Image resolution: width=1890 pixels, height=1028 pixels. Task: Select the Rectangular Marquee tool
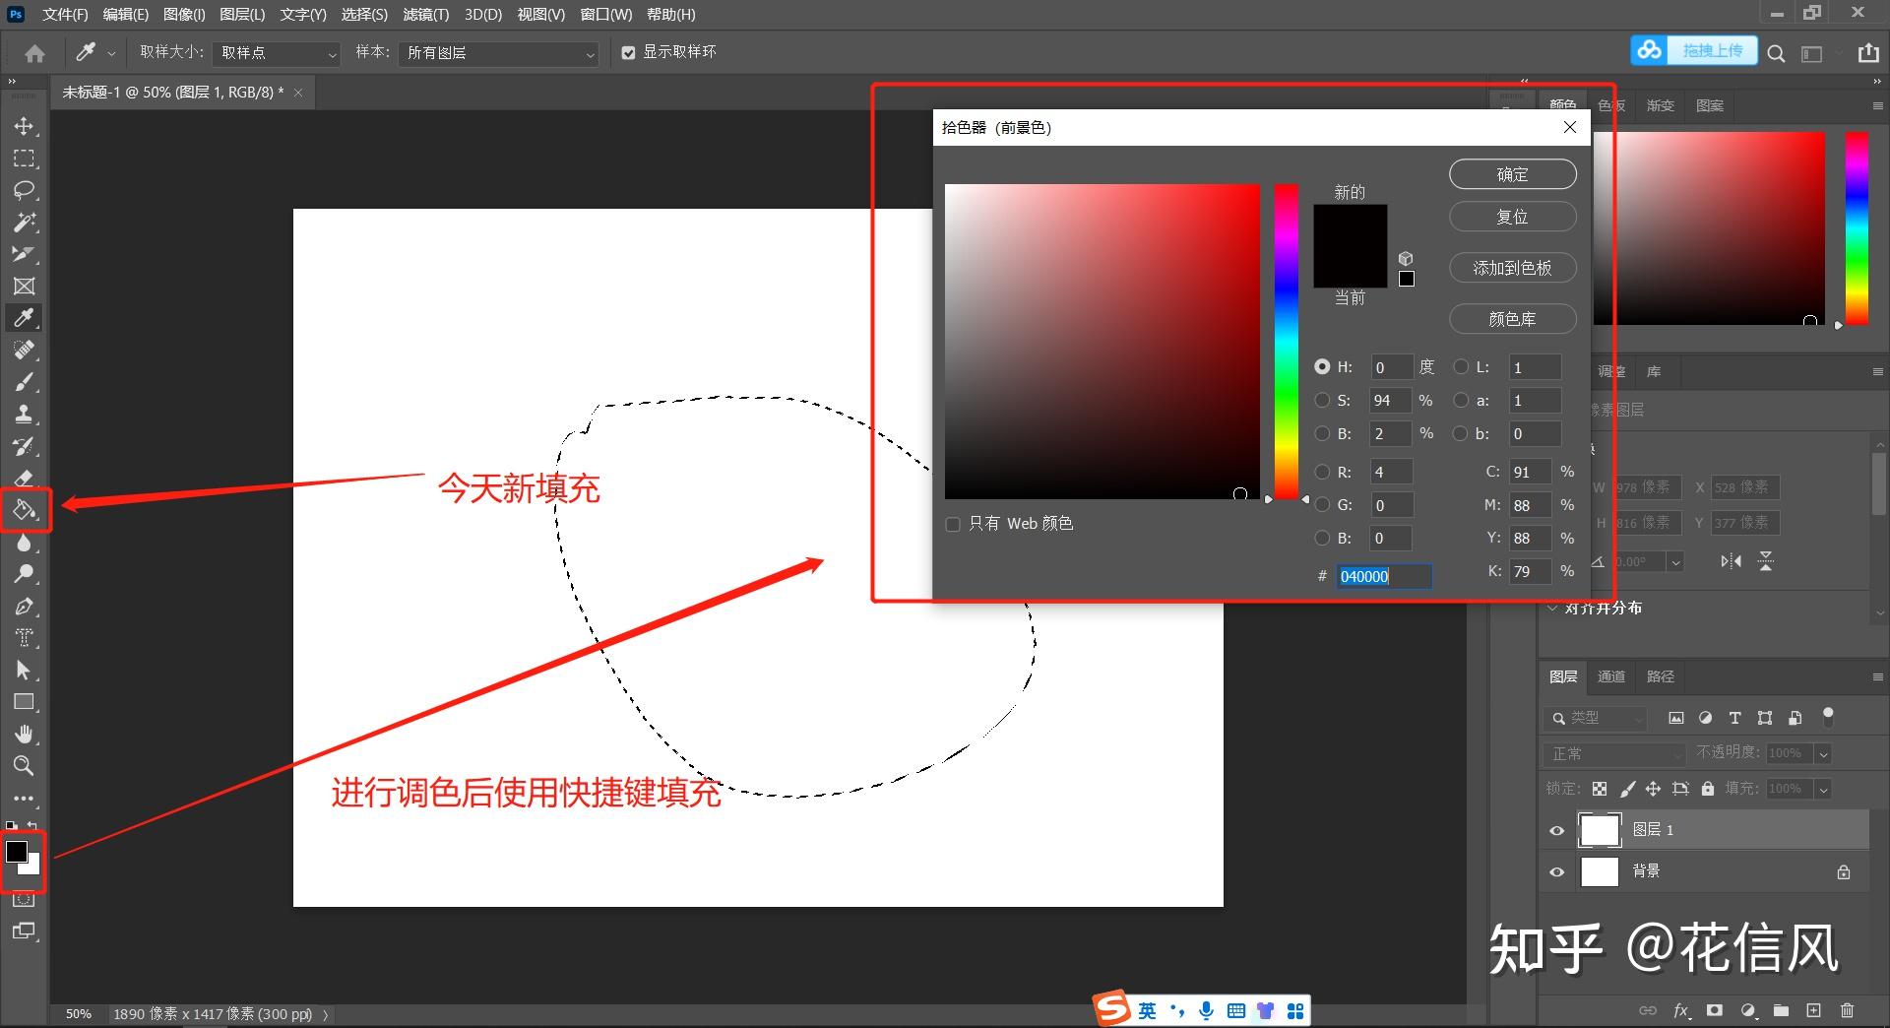pos(24,159)
